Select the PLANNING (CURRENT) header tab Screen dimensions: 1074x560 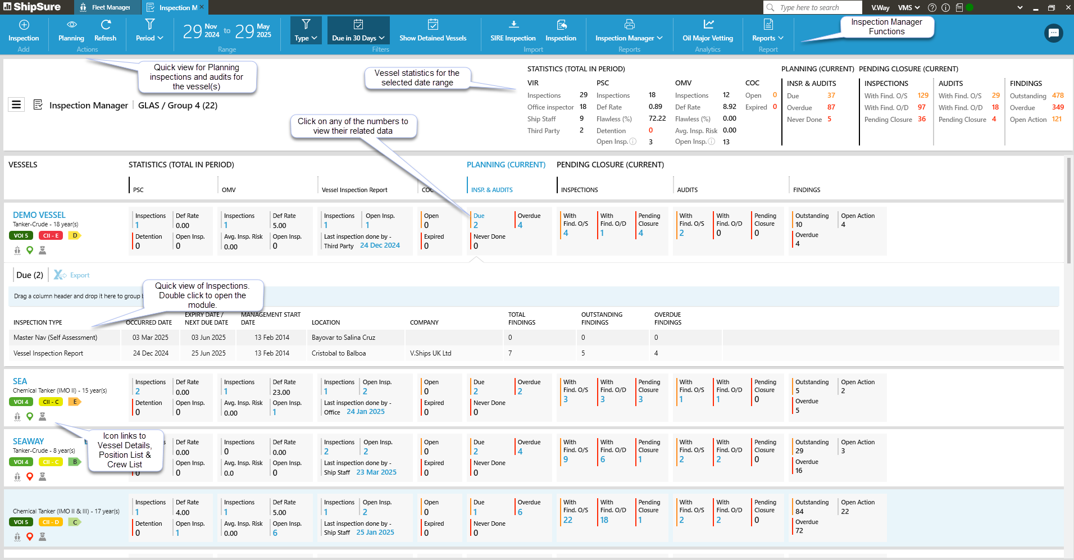506,165
